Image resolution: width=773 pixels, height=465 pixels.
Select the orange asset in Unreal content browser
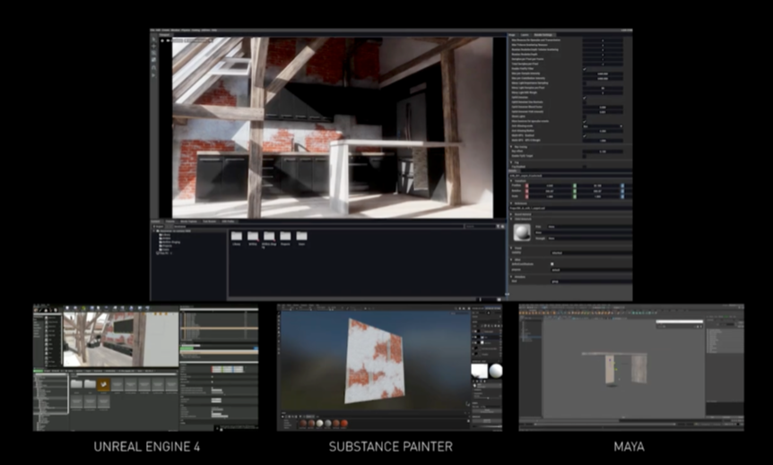point(105,383)
